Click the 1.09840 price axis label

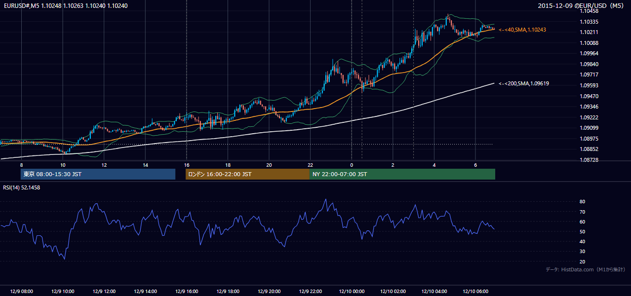589,64
